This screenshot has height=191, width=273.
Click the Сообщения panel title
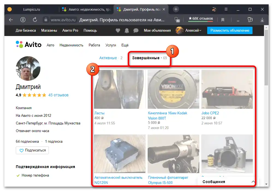214,182
